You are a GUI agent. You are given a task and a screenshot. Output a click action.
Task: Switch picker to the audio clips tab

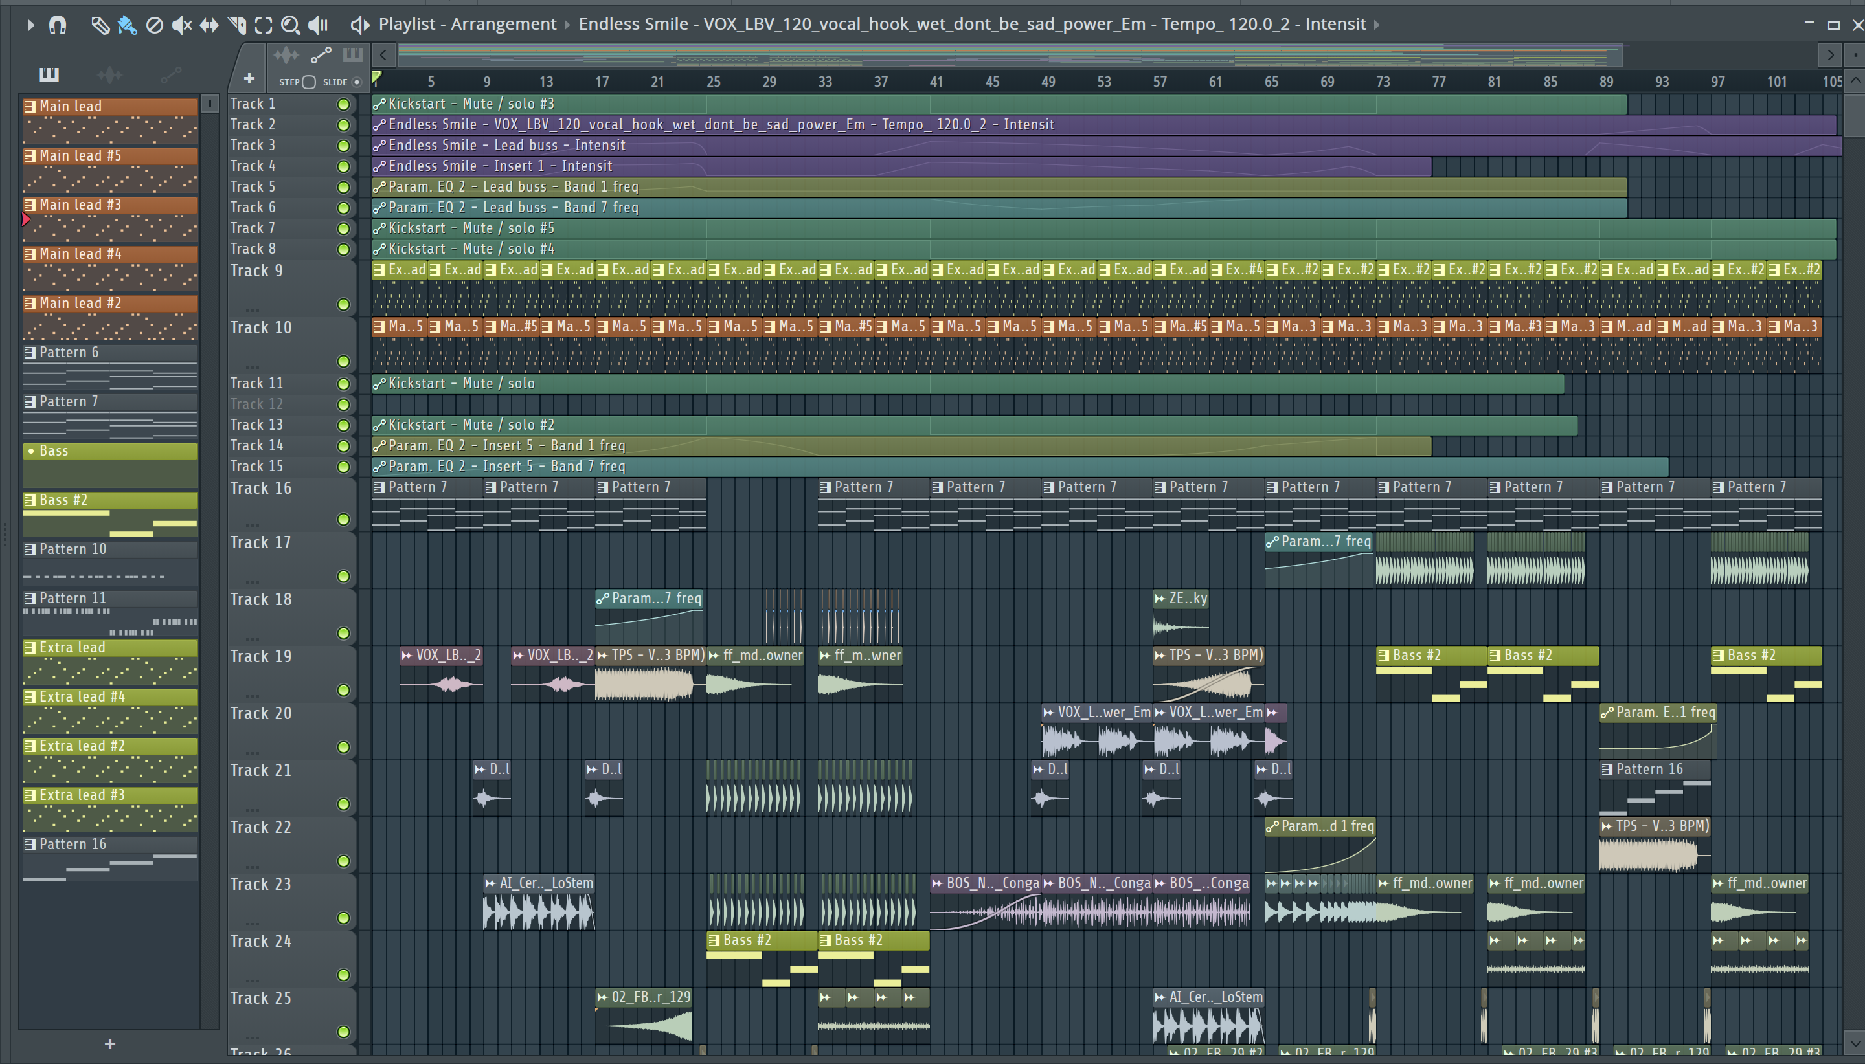click(x=109, y=74)
